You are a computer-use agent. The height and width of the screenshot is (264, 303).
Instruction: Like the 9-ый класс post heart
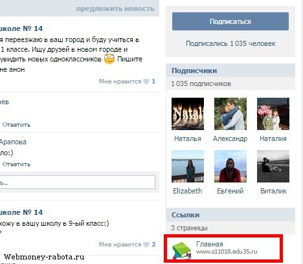click(x=146, y=245)
